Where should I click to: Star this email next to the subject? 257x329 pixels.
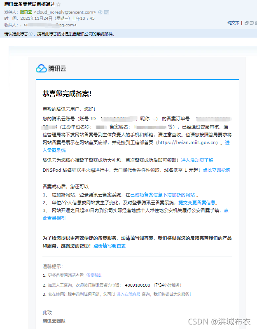pos(59,5)
